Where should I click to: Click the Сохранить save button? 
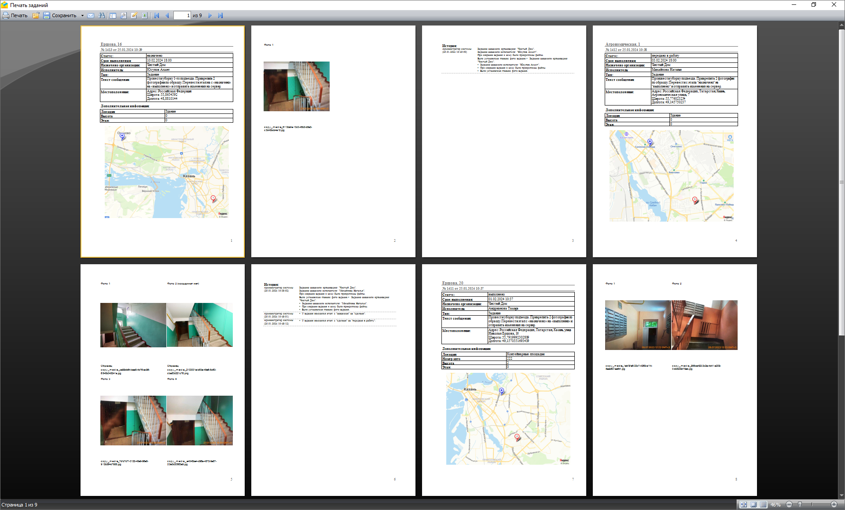pos(59,15)
